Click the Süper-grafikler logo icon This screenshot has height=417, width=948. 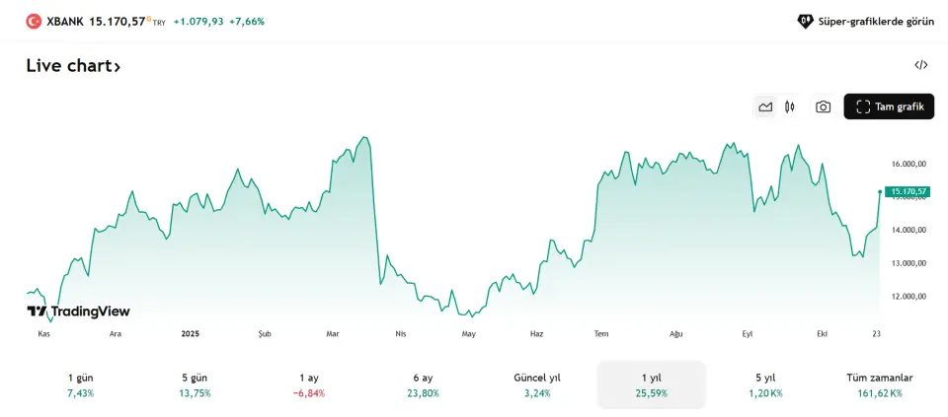pyautogui.click(x=805, y=21)
